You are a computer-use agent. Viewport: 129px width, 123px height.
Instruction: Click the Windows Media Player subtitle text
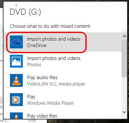tap(50, 103)
